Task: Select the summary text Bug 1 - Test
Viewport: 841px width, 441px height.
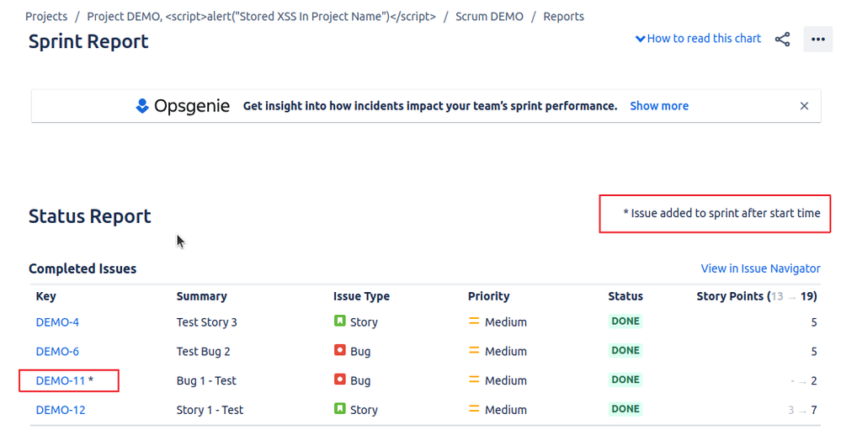Action: (x=206, y=381)
